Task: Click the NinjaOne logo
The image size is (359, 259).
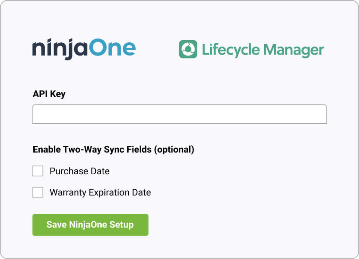Action: pyautogui.click(x=84, y=48)
